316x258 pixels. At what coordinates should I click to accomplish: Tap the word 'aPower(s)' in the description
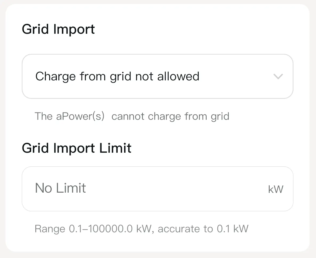coord(80,116)
